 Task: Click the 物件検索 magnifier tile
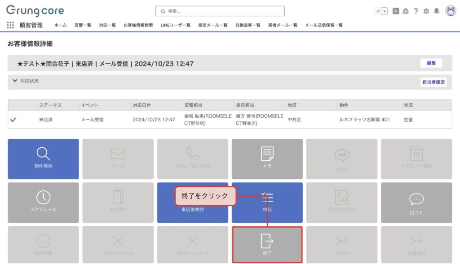tap(43, 159)
